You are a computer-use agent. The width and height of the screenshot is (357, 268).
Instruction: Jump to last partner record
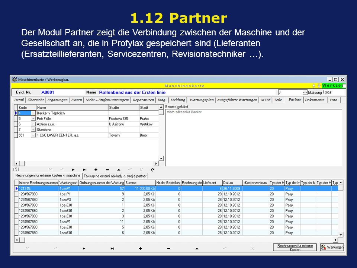point(85,170)
